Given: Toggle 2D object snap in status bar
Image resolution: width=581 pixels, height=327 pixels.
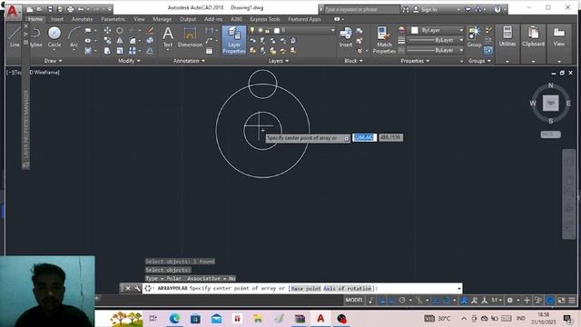Looking at the screenshot, I should point(447,301).
